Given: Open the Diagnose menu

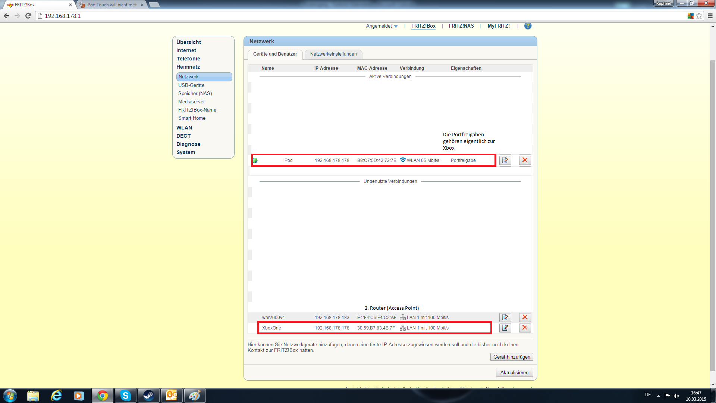Looking at the screenshot, I should [188, 144].
